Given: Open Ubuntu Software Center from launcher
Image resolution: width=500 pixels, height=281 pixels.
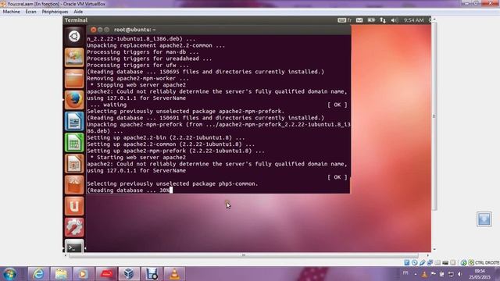Looking at the screenshot, I should (74, 185).
